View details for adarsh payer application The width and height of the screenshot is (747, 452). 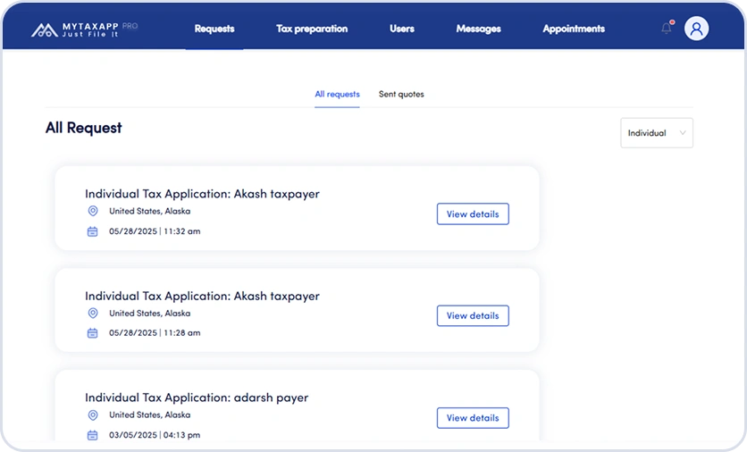(x=473, y=418)
